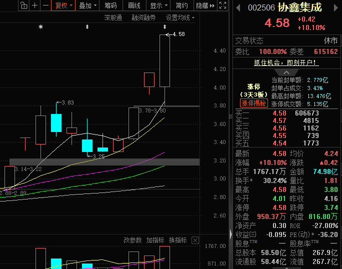The height and width of the screenshot is (269, 342).
Task: Click the 4.58 high price label
Action: [x=178, y=34]
